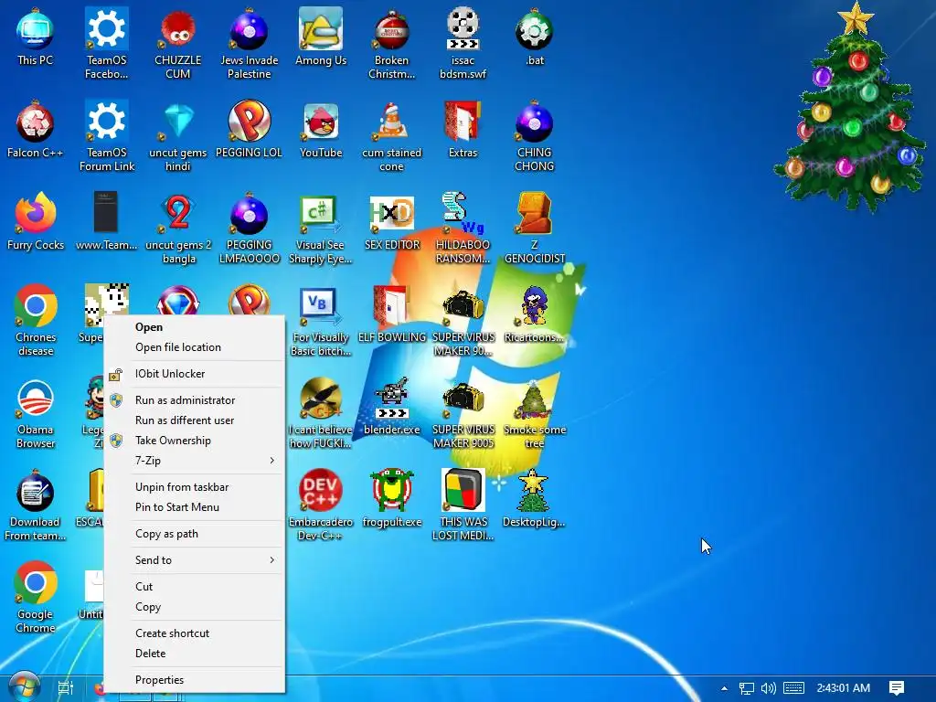The image size is (936, 702).
Task: Expand the 7-Zip submenu
Action: coord(195,461)
